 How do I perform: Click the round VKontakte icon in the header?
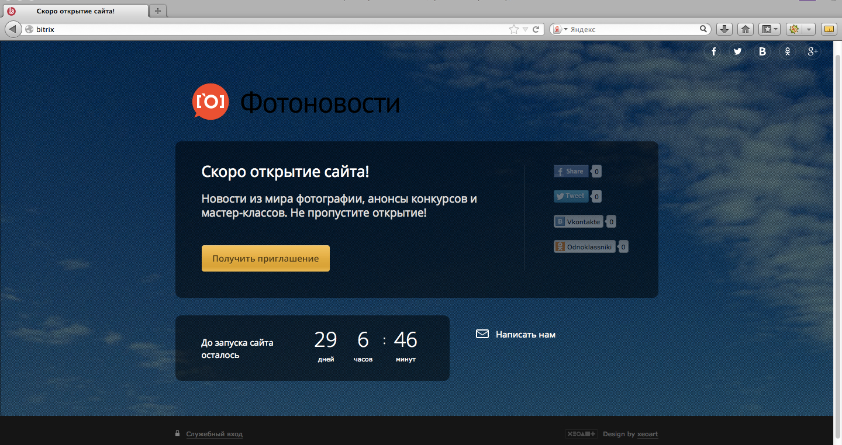coord(762,52)
